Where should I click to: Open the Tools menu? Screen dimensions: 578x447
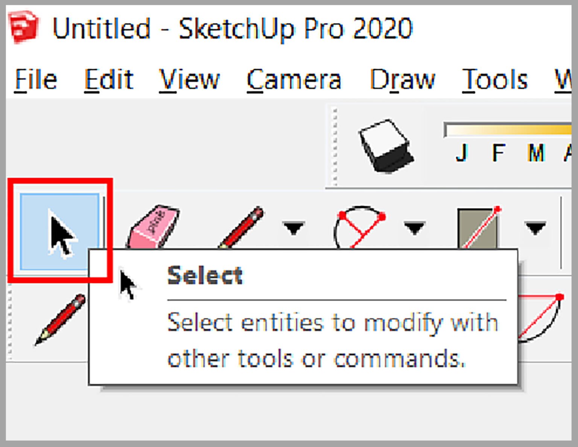click(x=494, y=79)
